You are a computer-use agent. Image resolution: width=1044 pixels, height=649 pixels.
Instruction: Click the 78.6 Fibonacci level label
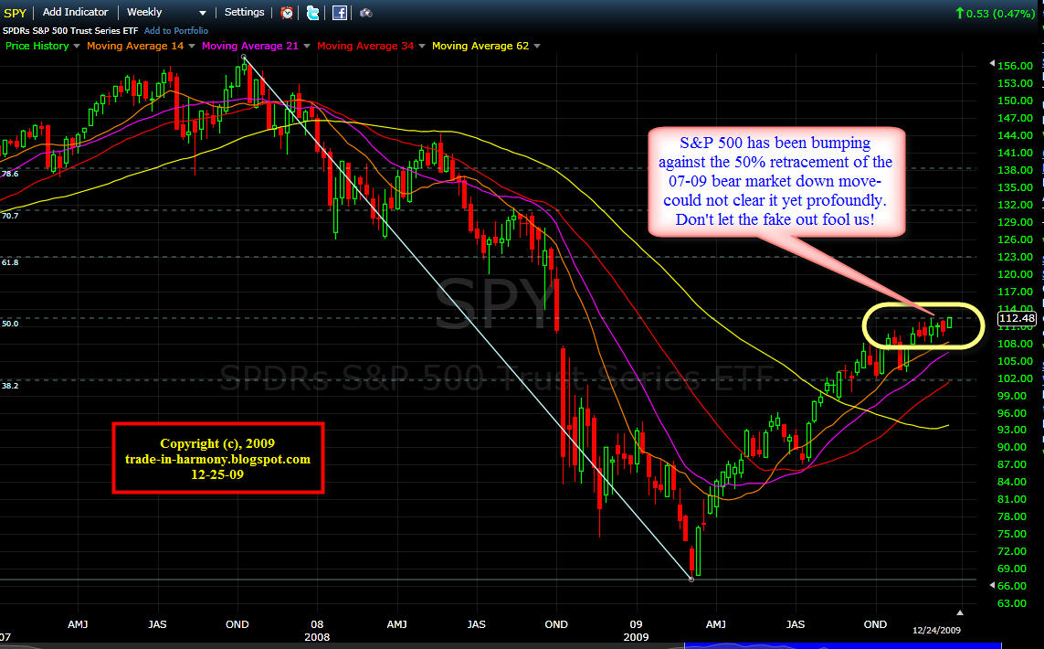pos(10,174)
